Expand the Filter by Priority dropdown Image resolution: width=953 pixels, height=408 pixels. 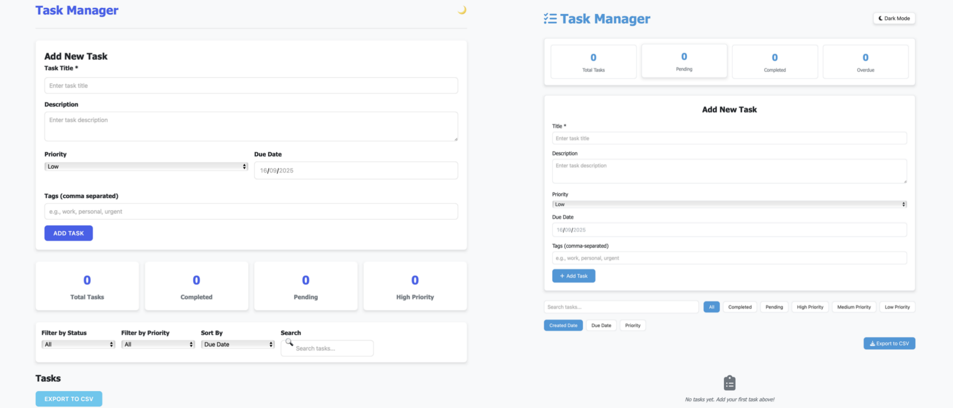click(x=158, y=344)
